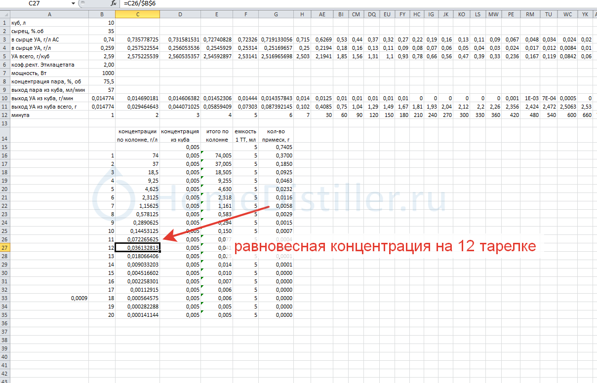597x383 pixels.
Task: Click cell with value 1,15625
Action: (x=137, y=206)
